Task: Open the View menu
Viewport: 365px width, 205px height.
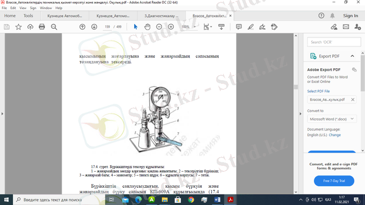Action: pos(22,8)
